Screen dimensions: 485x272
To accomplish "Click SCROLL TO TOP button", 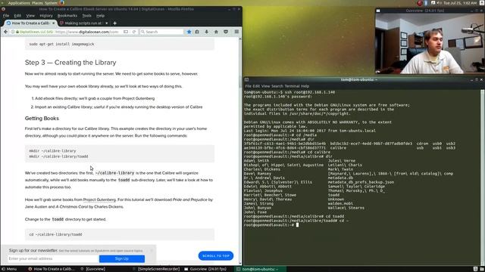I will point(216,255).
